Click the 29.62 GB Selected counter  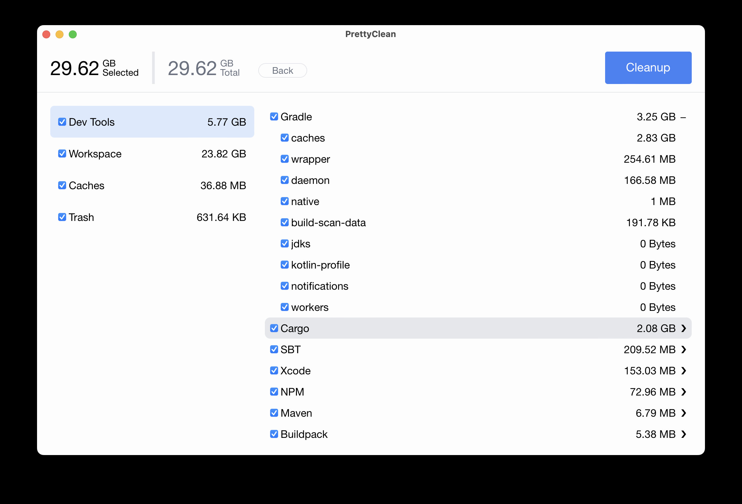point(94,68)
